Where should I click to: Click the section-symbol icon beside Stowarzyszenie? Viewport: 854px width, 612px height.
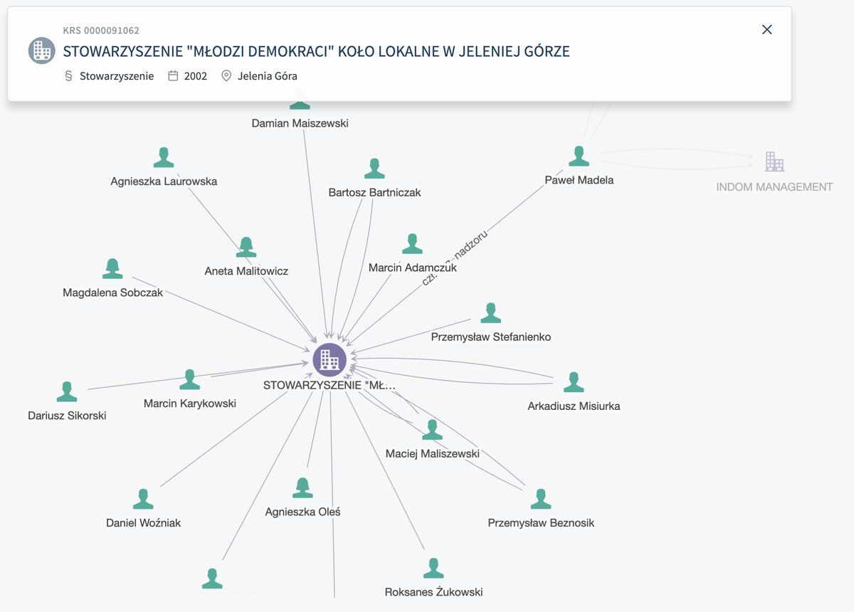[68, 75]
